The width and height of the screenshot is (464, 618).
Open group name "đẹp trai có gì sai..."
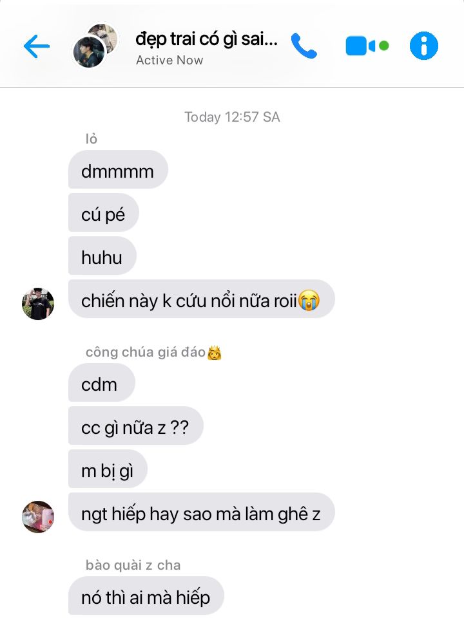coord(207,39)
